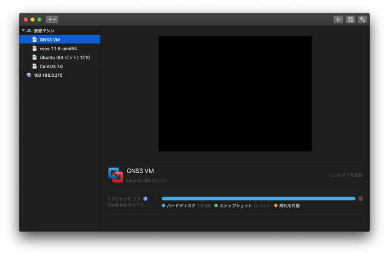Collapse the 仮想マシン tree group
The width and height of the screenshot is (389, 257).
(23, 30)
